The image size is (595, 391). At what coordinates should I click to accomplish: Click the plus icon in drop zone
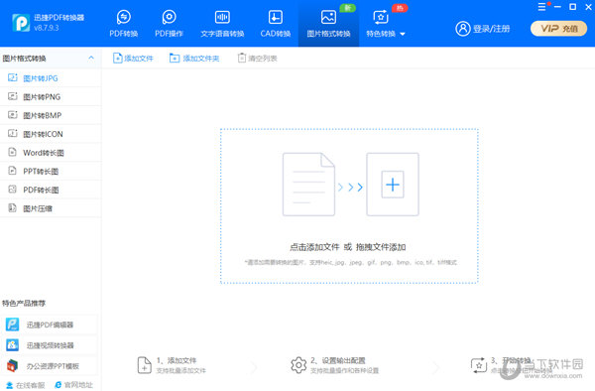click(393, 185)
